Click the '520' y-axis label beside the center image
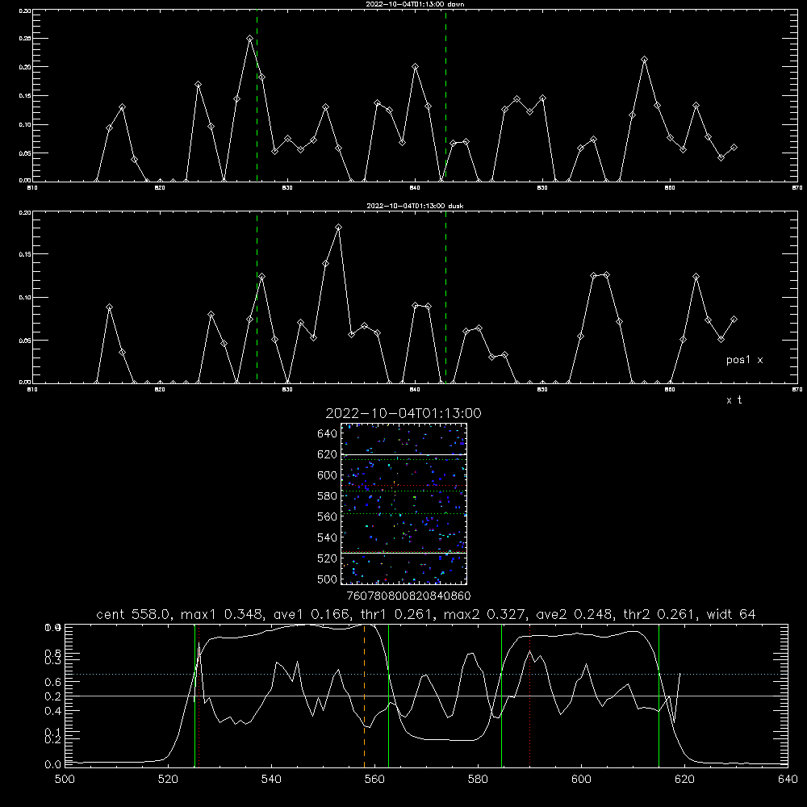This screenshot has height=807, width=807. tap(328, 558)
